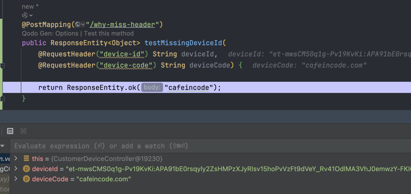Collapse method fold marker at device-code line
Image resolution: width=411 pixels, height=194 pixels.
[2, 66]
